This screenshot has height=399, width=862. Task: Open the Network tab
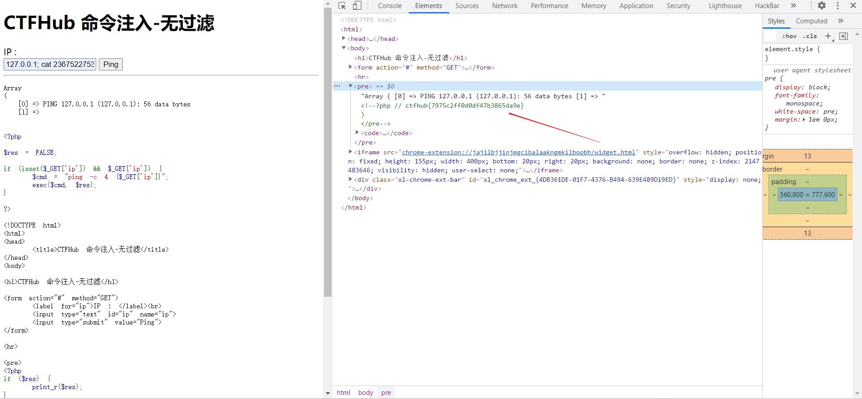505,6
